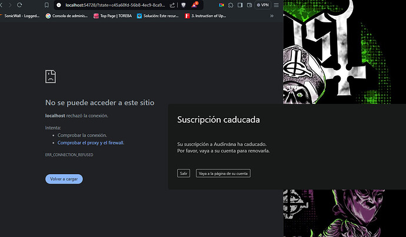Click the No se puede acceder heading
Screen dimensions: 406x237
(99, 103)
